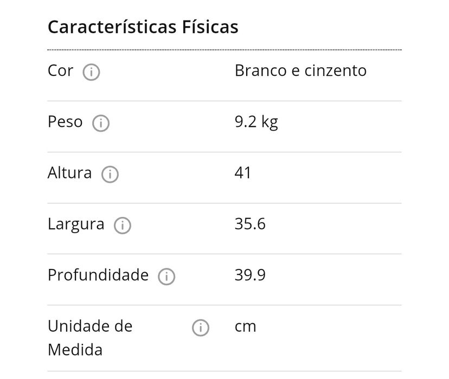Click the Profundidade info icon

[x=166, y=277]
